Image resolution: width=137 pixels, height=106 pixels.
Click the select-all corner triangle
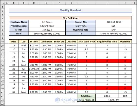pyautogui.click(x=3, y=3)
